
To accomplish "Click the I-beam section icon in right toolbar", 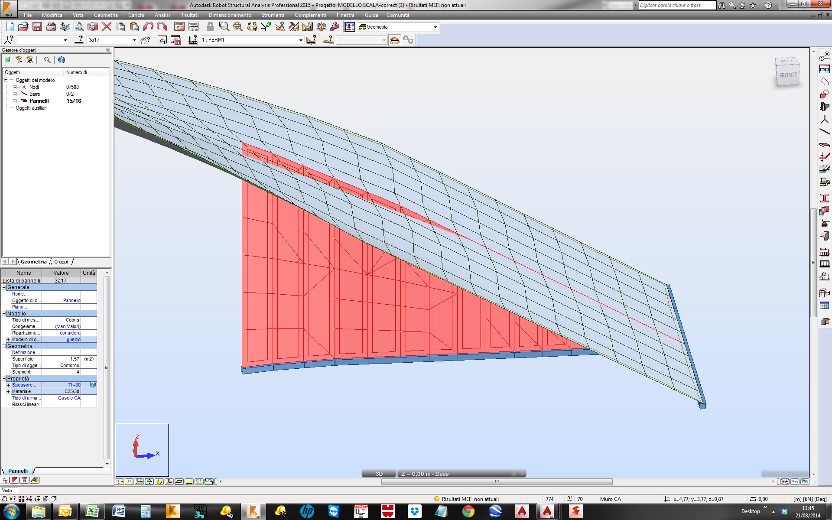I will click(x=824, y=198).
